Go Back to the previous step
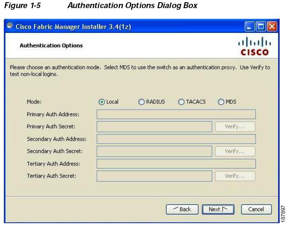Viewport: 288px width, 227px height. (x=182, y=210)
